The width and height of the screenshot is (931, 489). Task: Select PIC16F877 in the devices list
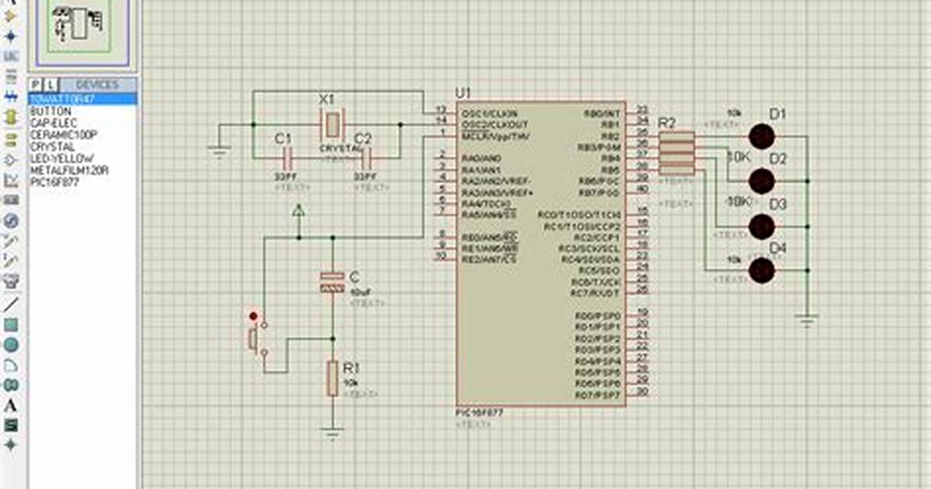[x=54, y=182]
